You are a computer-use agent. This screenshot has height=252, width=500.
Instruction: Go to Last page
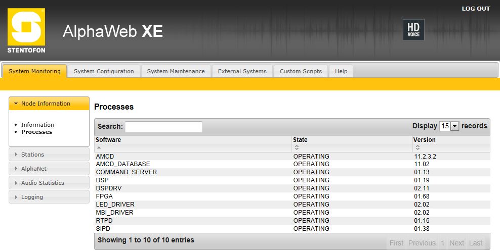[475, 243]
